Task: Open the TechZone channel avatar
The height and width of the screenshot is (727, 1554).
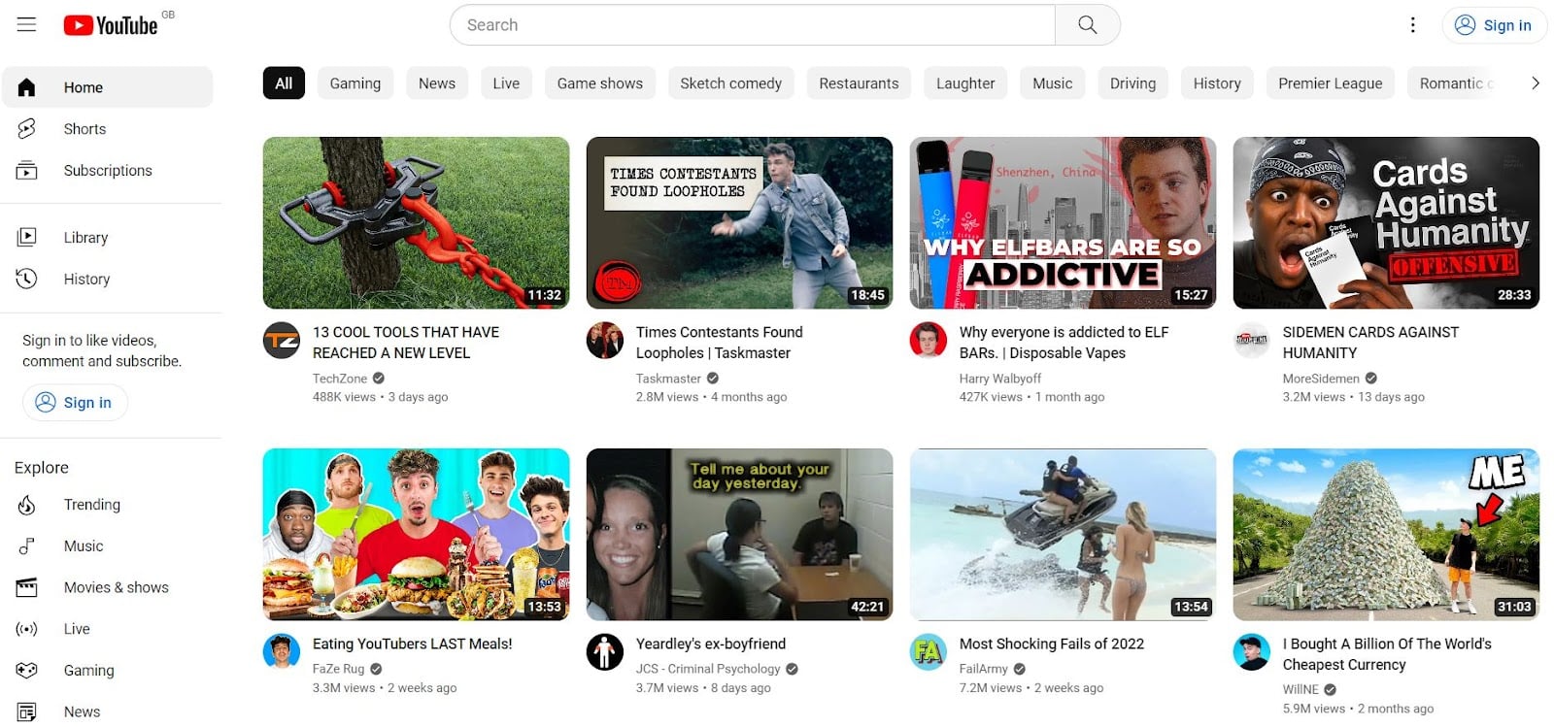Action: 282,341
